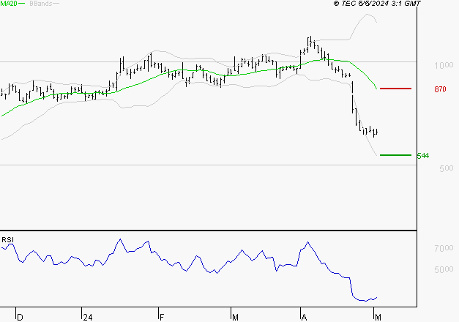Click the TEC 5/5/2024 copyright text
This screenshot has width=459, height=322.
(377, 4)
